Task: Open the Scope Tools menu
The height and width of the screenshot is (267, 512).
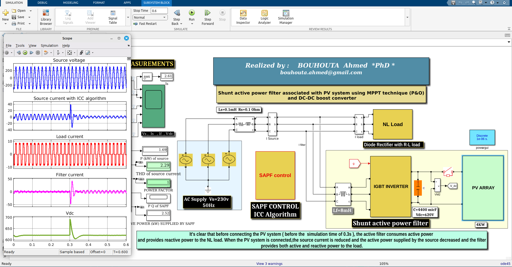Action: tap(20, 46)
